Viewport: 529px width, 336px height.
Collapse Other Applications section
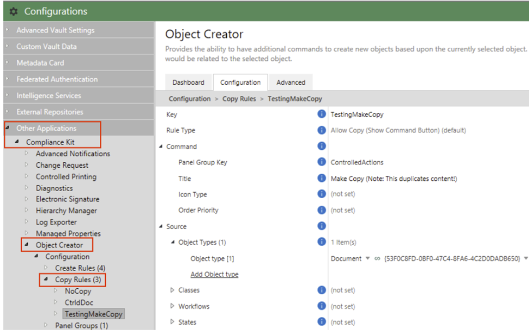pyautogui.click(x=8, y=128)
